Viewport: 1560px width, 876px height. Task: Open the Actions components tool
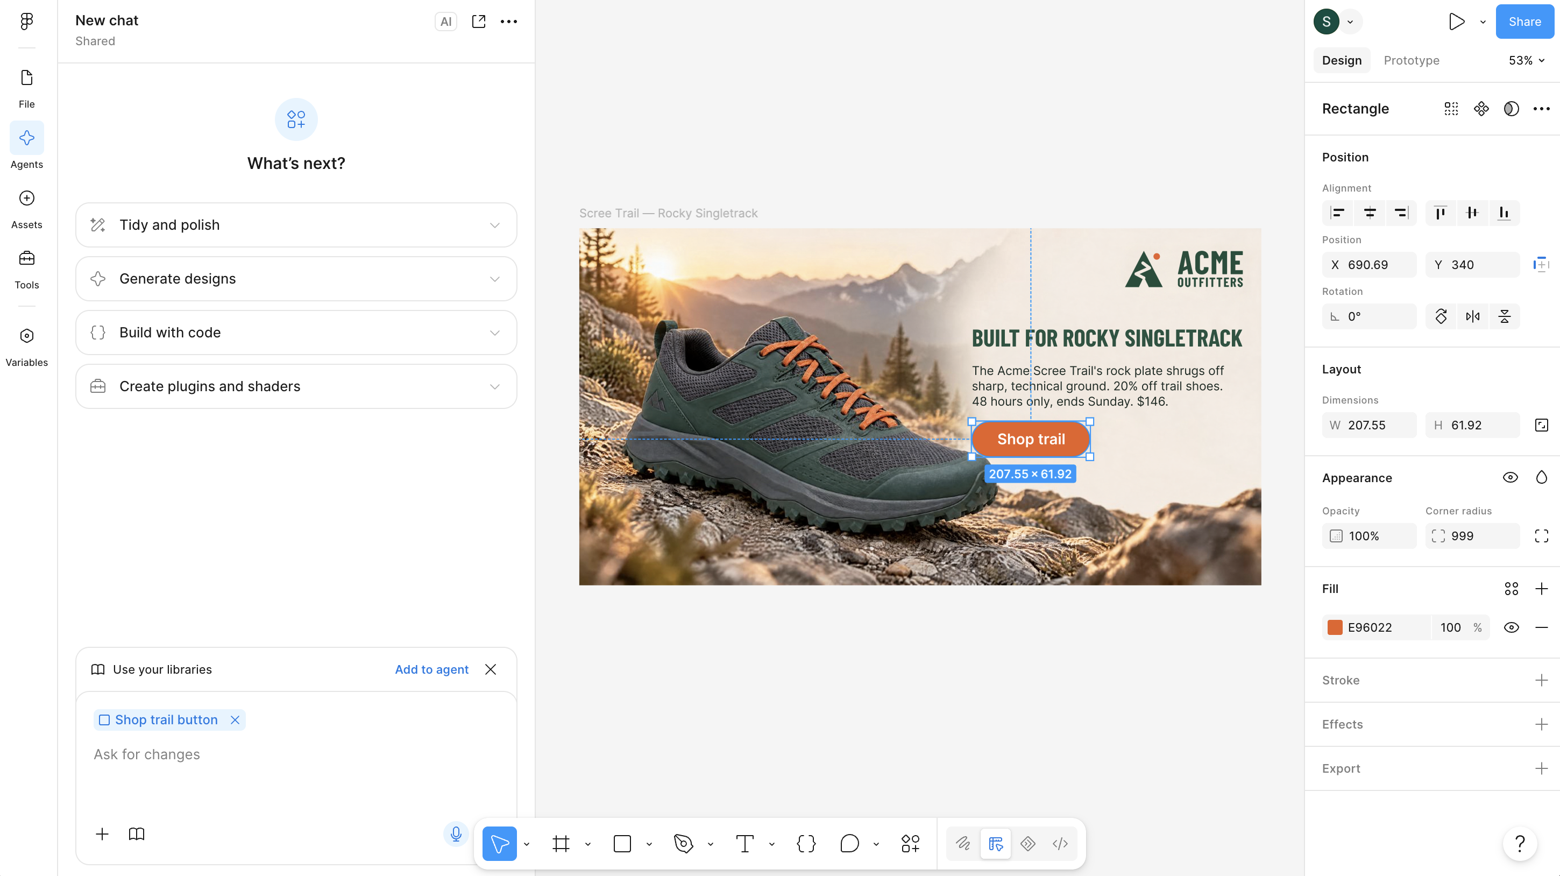[x=910, y=843]
